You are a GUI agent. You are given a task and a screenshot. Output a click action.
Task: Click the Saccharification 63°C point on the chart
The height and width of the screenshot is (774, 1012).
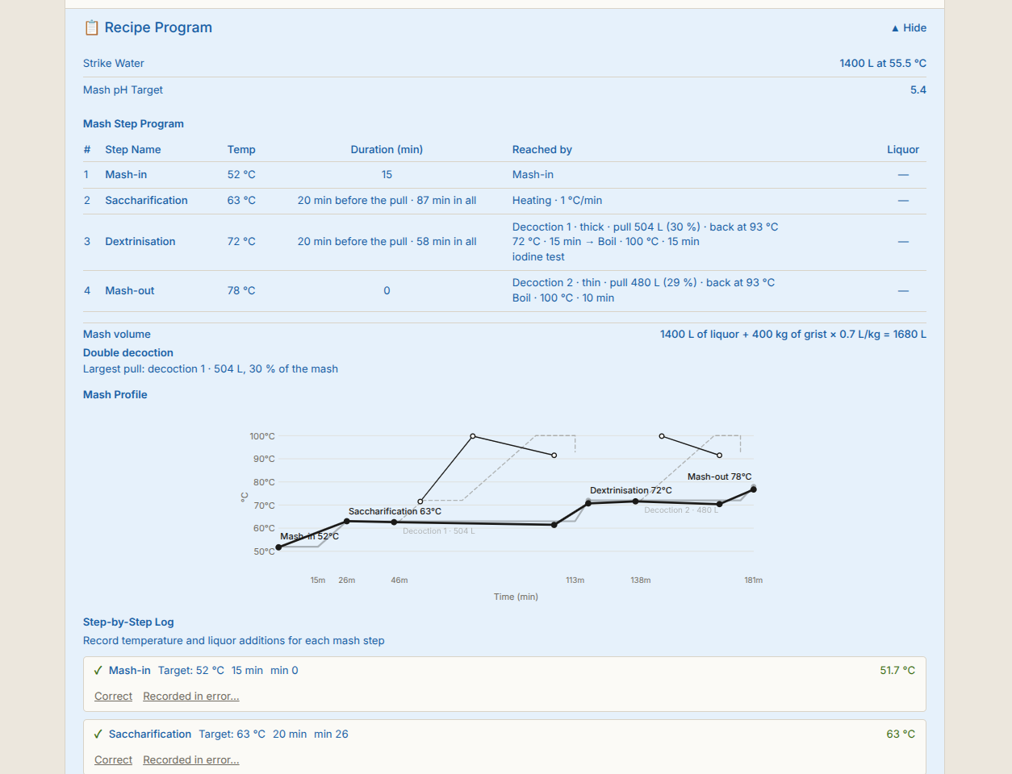point(347,521)
